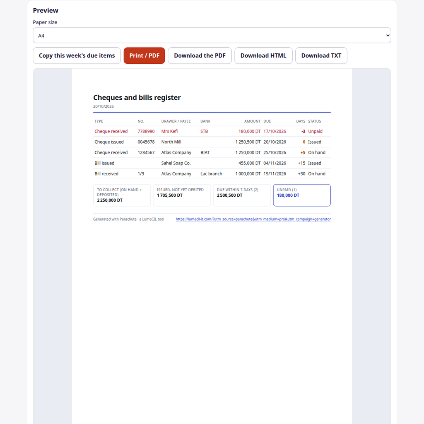
Task: Click the bank cell BIAT
Action: pyautogui.click(x=205, y=152)
